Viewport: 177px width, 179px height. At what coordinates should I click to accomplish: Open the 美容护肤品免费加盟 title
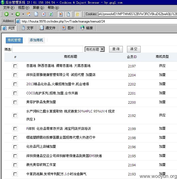[41, 102]
